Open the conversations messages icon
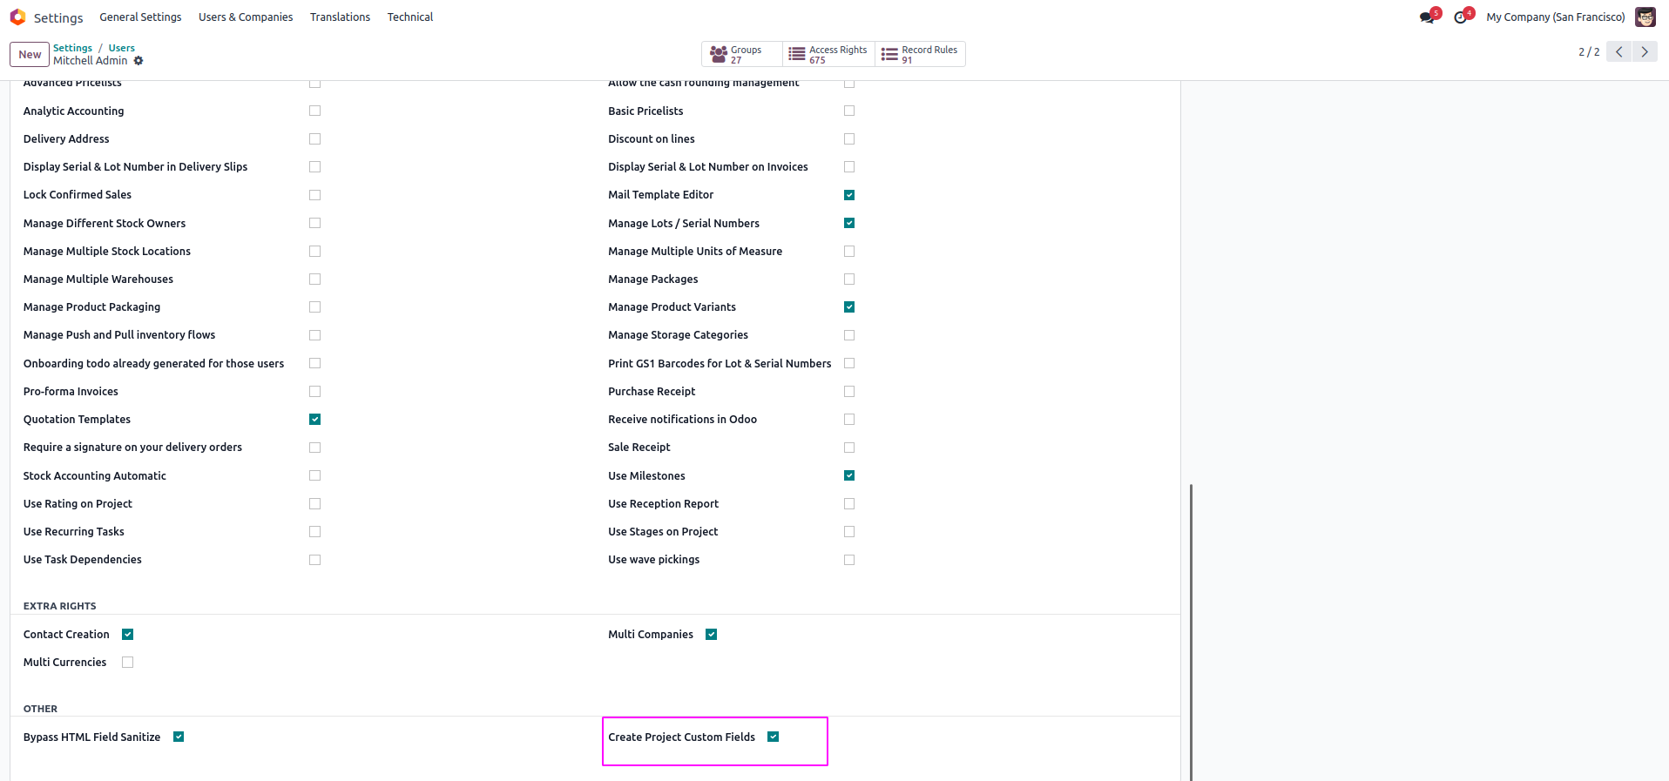 (1426, 17)
